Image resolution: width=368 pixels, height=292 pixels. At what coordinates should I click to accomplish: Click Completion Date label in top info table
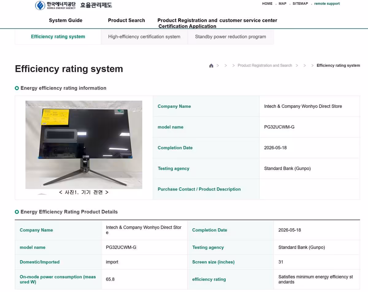pos(175,148)
